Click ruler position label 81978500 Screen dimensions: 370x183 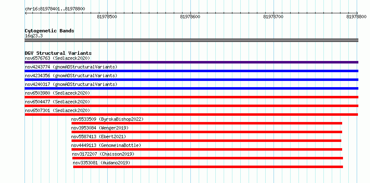107,17
